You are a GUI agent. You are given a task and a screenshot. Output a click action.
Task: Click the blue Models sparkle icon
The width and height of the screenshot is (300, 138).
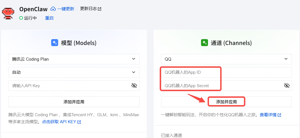click(55, 43)
